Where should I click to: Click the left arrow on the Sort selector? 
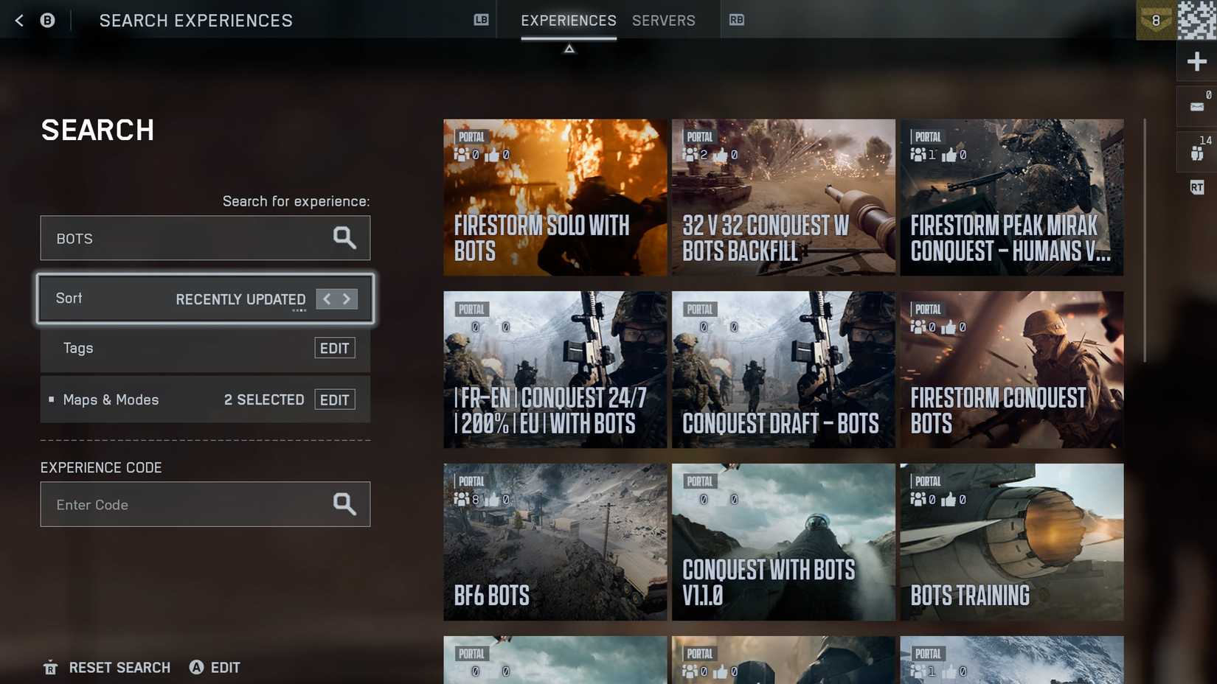coord(326,299)
